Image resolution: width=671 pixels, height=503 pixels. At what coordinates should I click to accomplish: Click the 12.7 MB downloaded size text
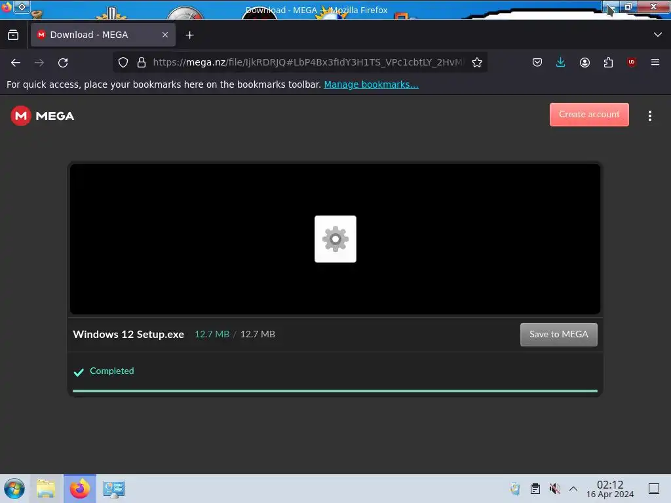point(212,334)
